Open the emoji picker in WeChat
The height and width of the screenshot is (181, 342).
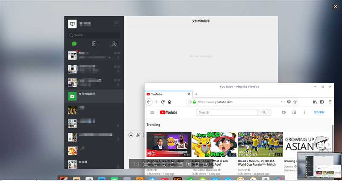pos(131,135)
